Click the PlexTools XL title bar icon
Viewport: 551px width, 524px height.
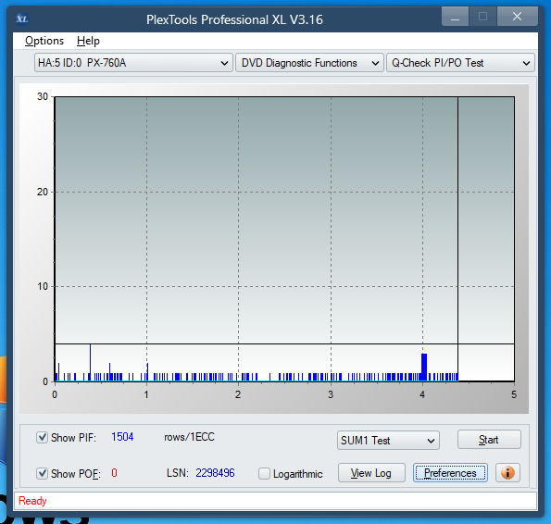pyautogui.click(x=22, y=19)
